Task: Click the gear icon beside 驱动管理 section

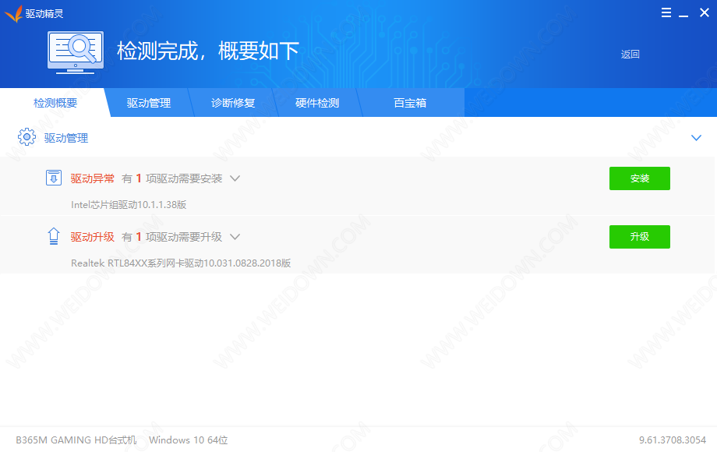Action: (26, 138)
